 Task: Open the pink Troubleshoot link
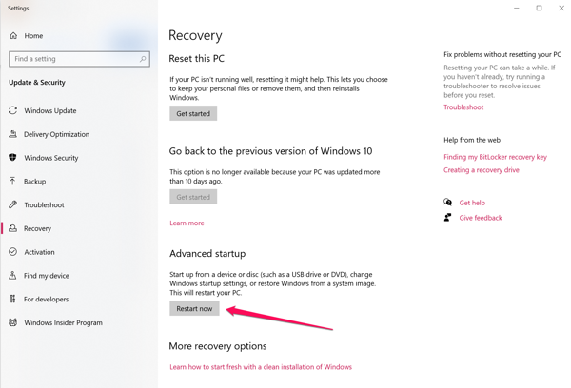tap(463, 107)
